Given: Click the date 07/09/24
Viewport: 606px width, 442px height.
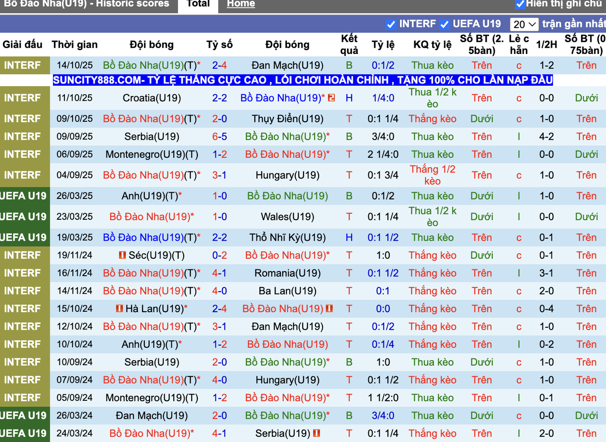Looking at the screenshot, I should click(x=75, y=380).
